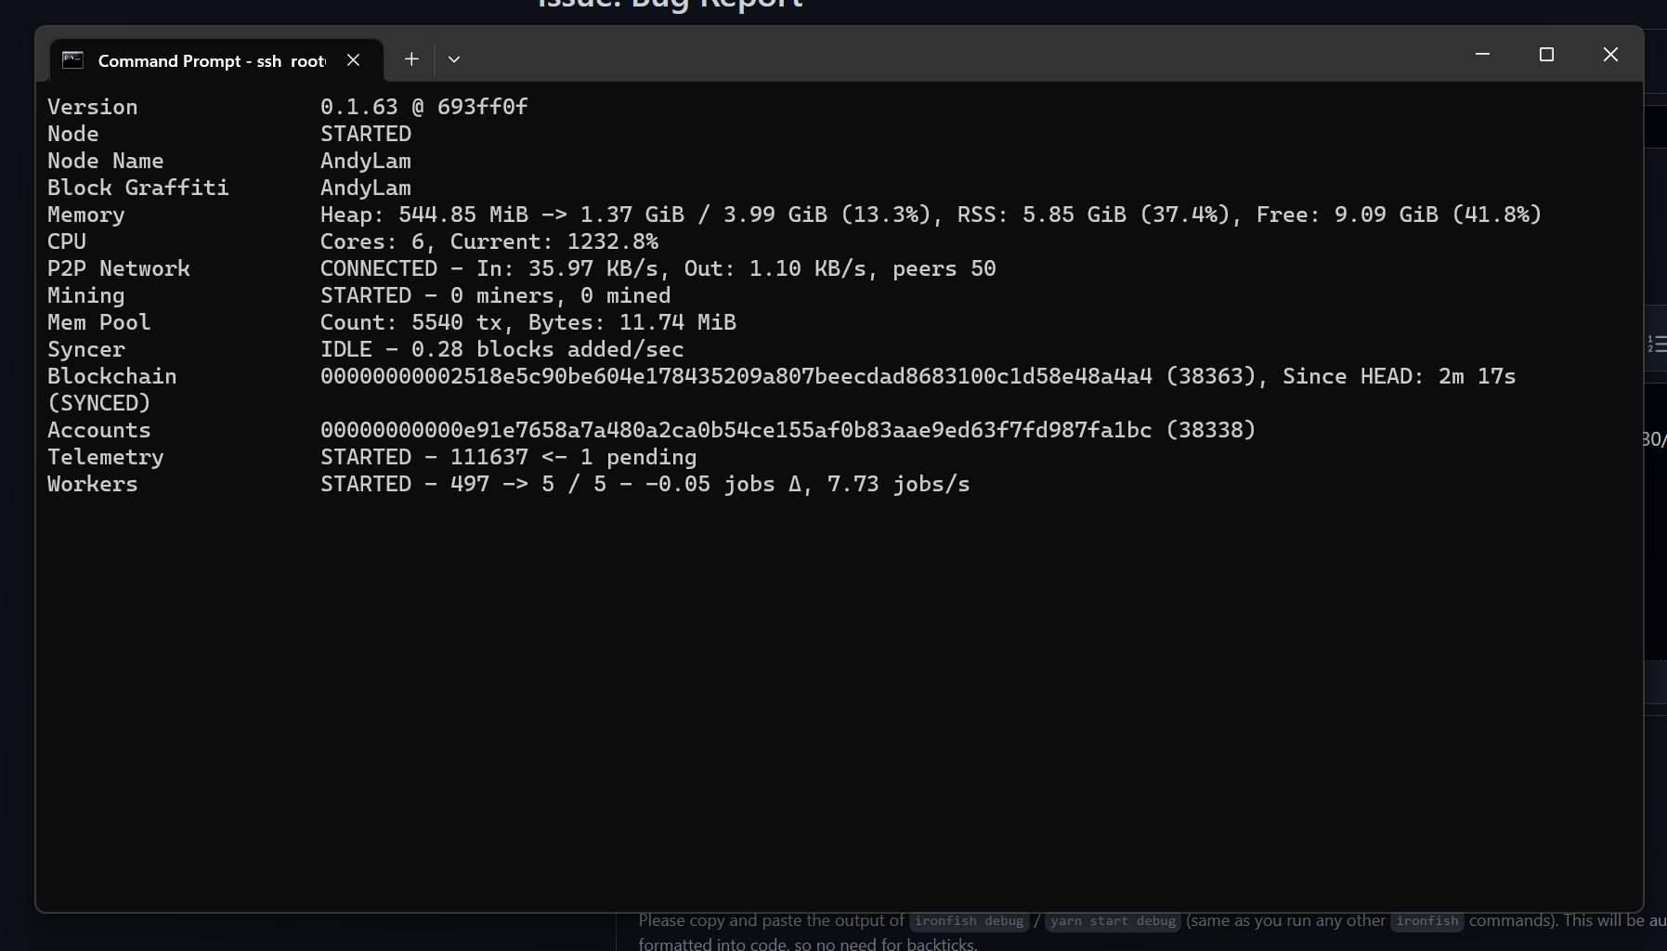
Task: Click the Version line showing 0.1.63
Action: click(x=423, y=106)
